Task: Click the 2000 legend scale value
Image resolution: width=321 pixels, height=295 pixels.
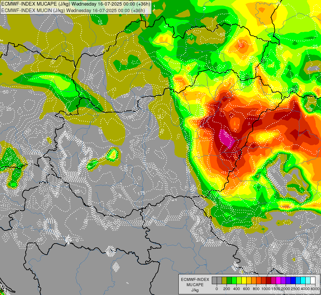Action: pos(286,289)
